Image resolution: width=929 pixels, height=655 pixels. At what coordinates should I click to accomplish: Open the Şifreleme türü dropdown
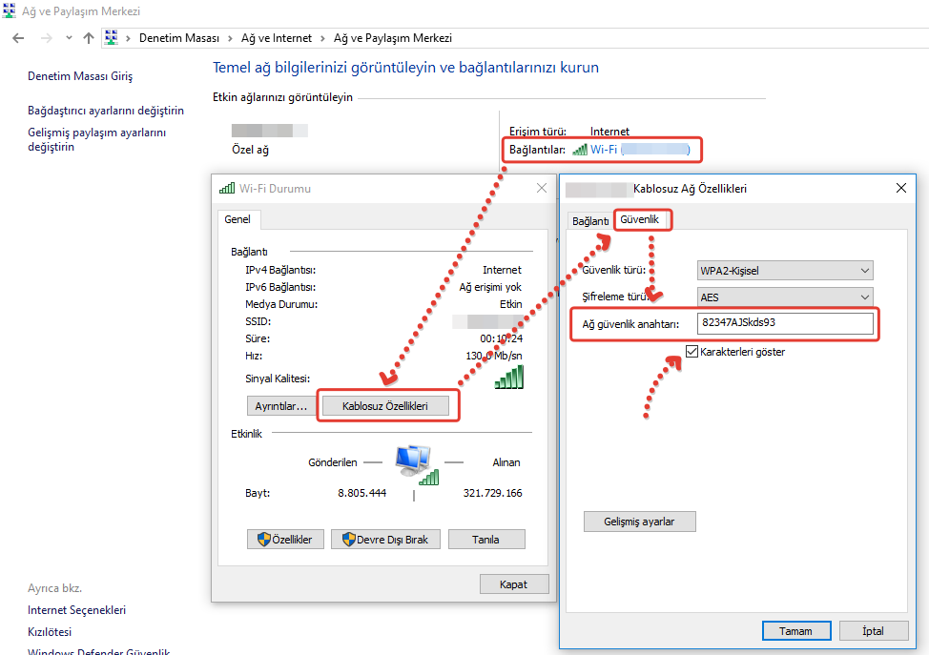(784, 297)
